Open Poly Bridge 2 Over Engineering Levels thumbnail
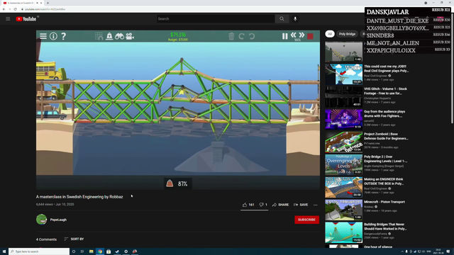The height and width of the screenshot is (255, 454). pyautogui.click(x=343, y=164)
